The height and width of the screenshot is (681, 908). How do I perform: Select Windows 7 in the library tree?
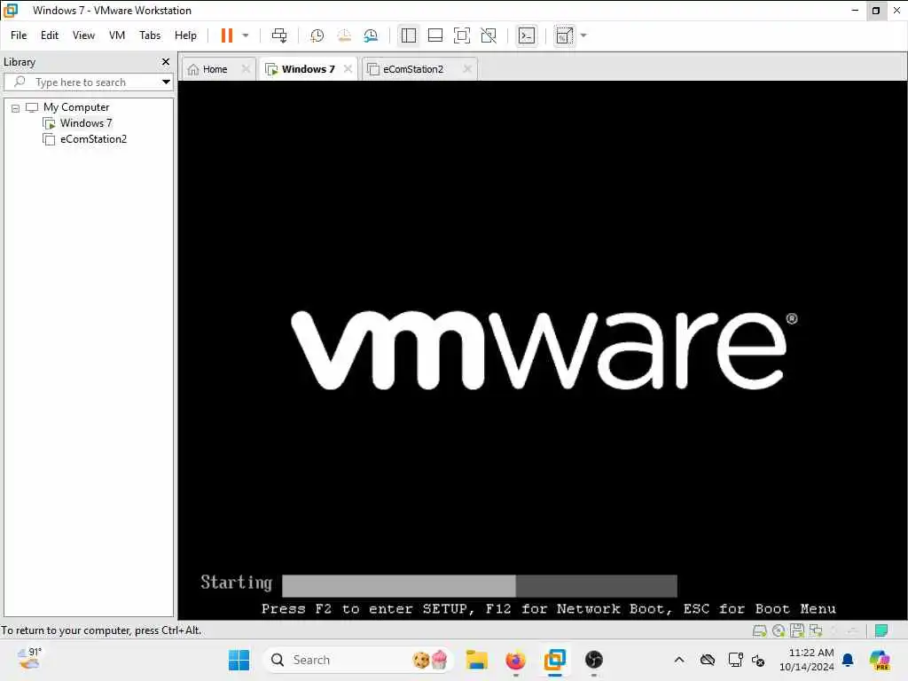tap(86, 122)
